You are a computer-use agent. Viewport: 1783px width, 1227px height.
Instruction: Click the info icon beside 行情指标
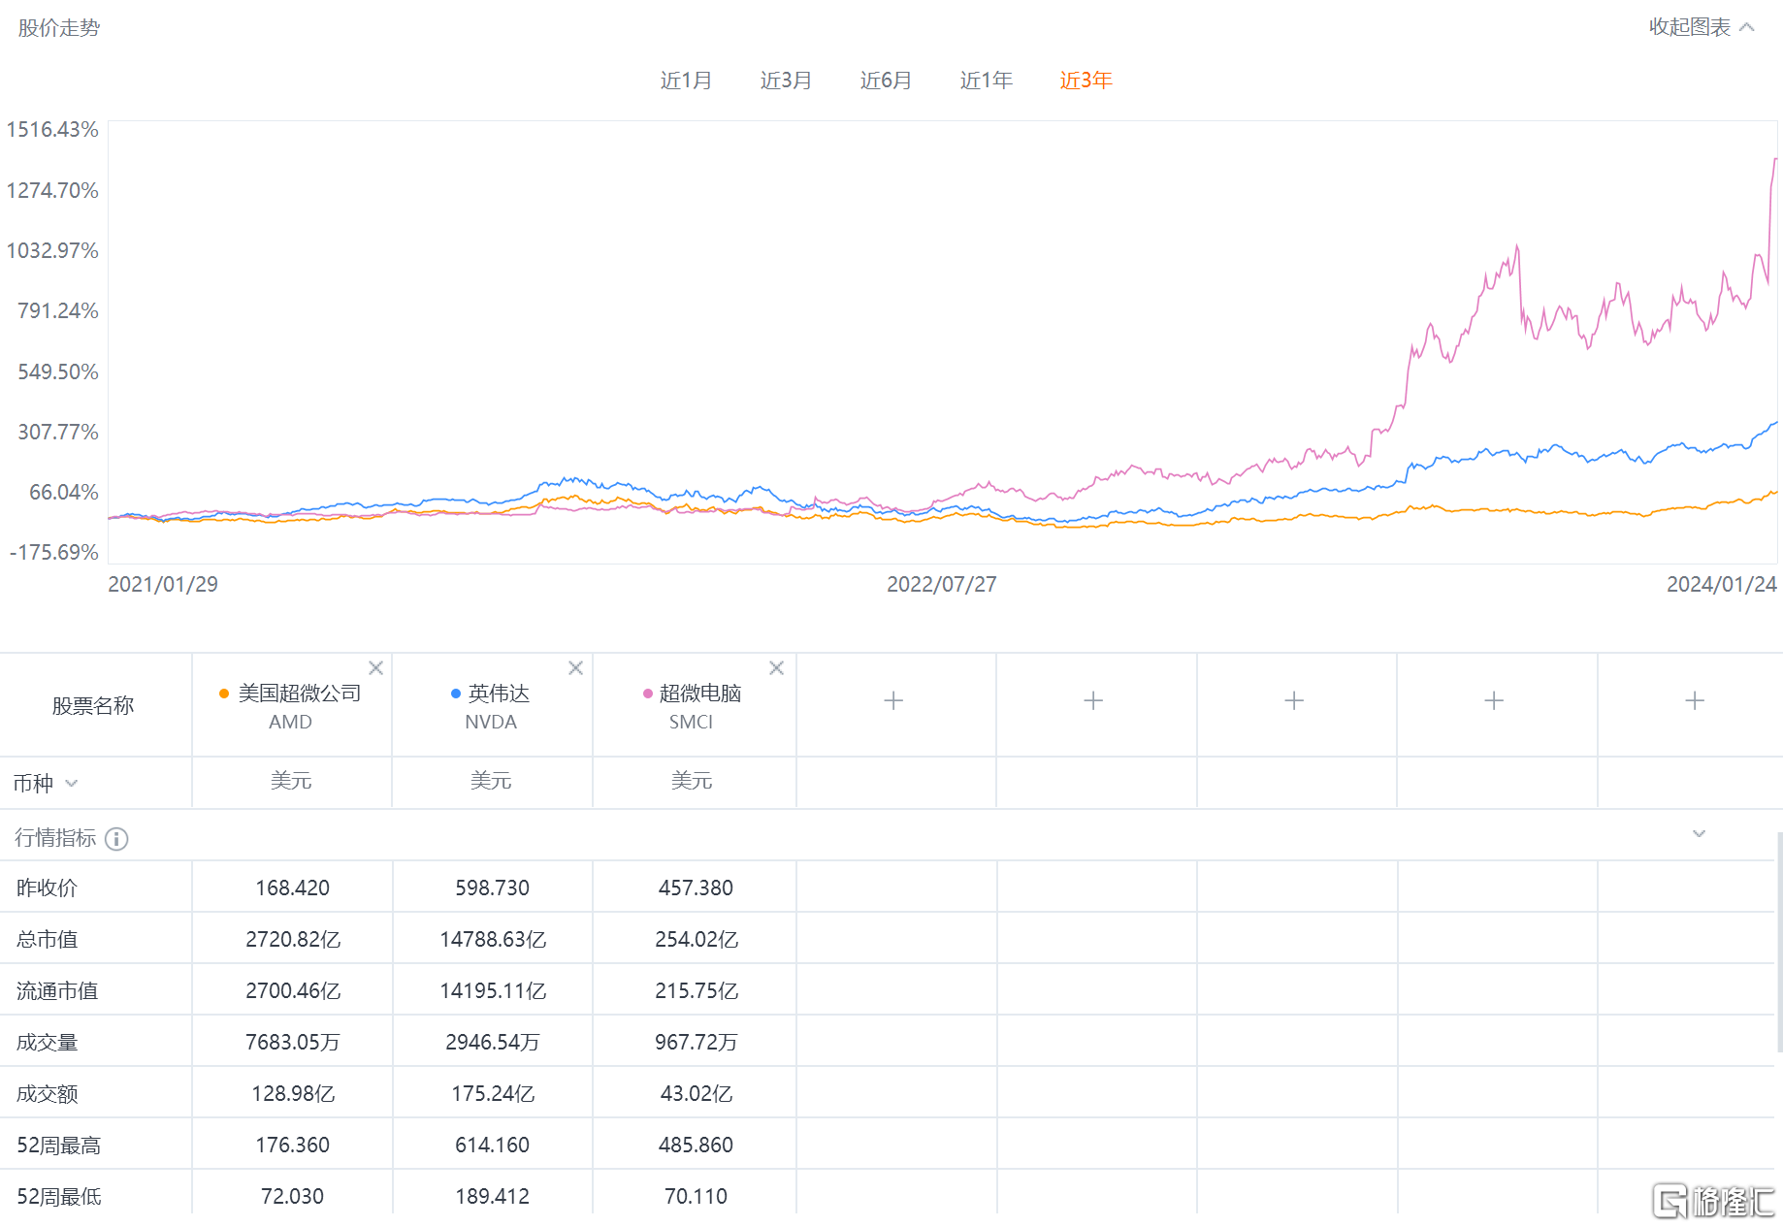click(116, 838)
